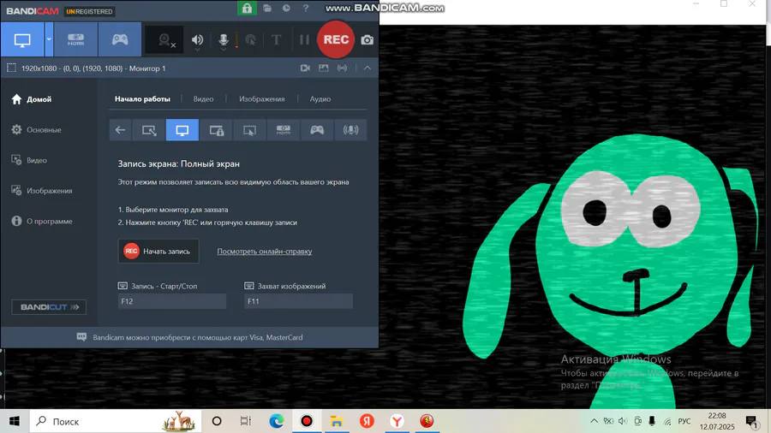The height and width of the screenshot is (433, 771).
Task: Open BANDICUT promo button
Action: [x=49, y=307]
